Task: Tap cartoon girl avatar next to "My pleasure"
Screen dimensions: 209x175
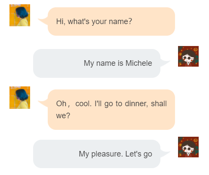Action: coord(188,147)
